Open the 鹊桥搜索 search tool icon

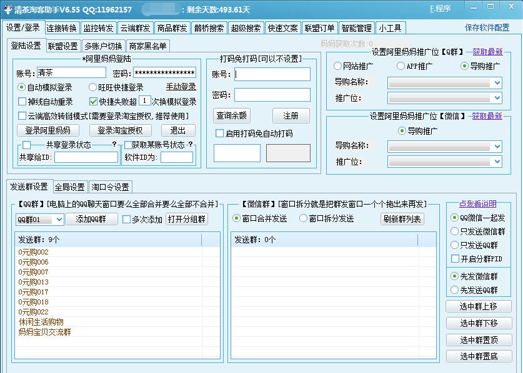coord(209,27)
